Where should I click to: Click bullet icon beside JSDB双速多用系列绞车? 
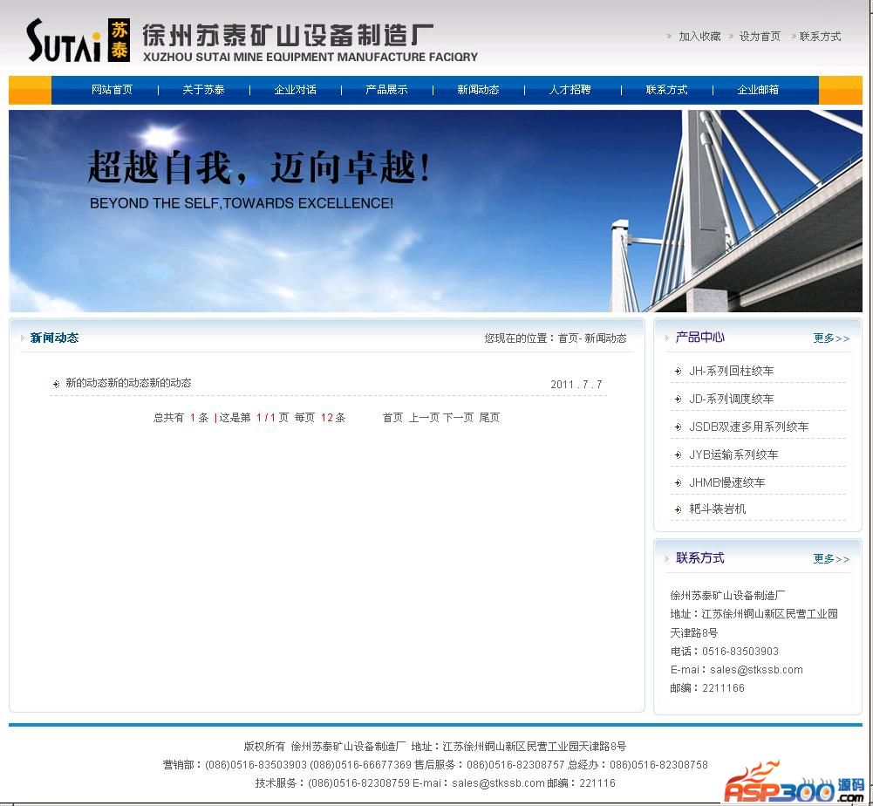[x=678, y=427]
